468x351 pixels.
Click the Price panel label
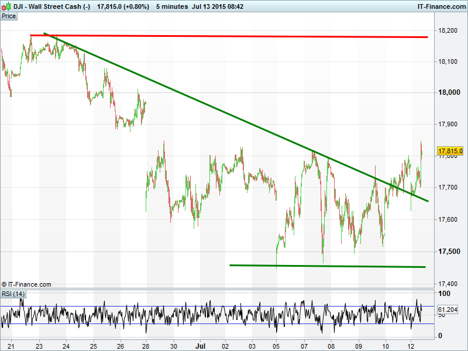pyautogui.click(x=9, y=16)
